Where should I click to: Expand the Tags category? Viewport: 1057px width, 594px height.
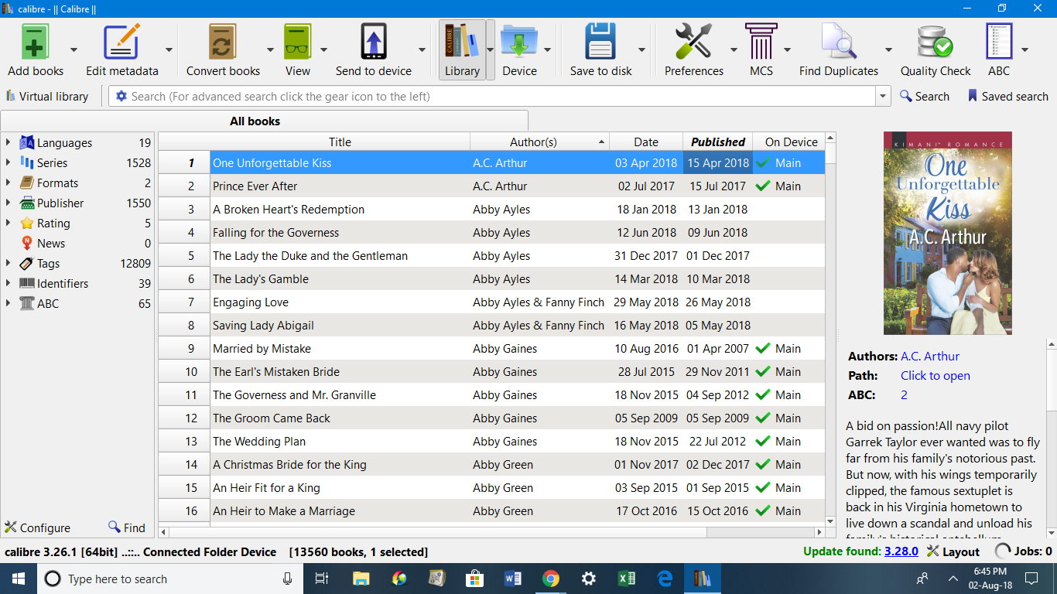[x=8, y=263]
